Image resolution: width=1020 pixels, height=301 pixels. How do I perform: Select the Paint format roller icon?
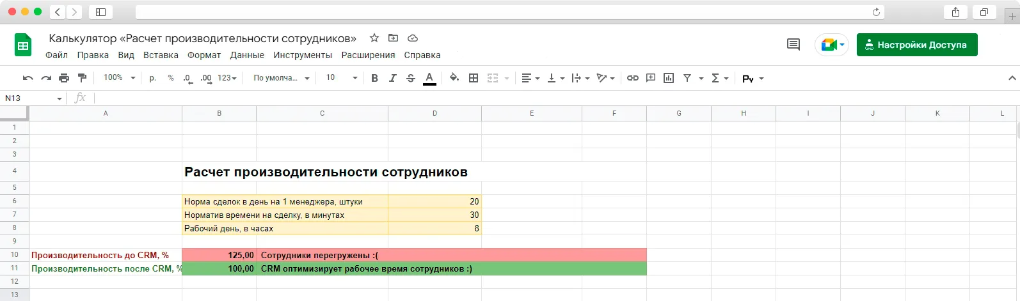82,78
